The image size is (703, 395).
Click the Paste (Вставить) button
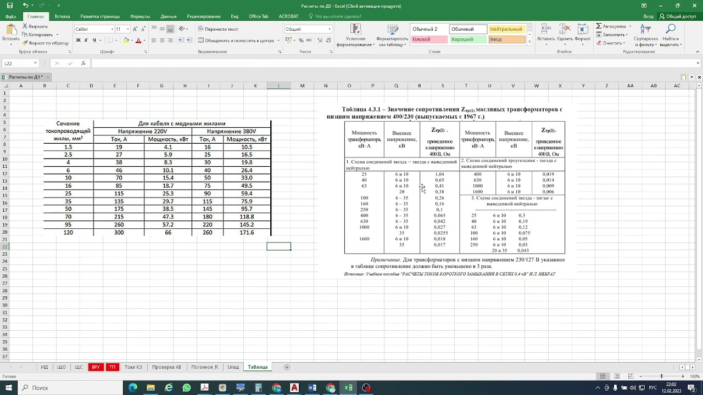(10, 34)
